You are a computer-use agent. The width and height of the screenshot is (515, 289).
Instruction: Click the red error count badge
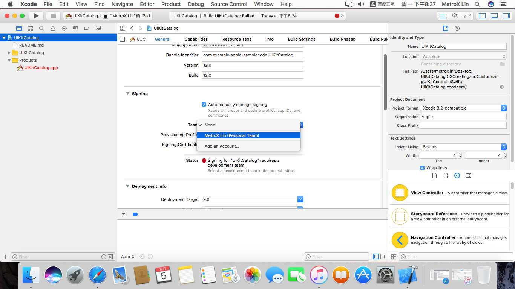point(339,16)
